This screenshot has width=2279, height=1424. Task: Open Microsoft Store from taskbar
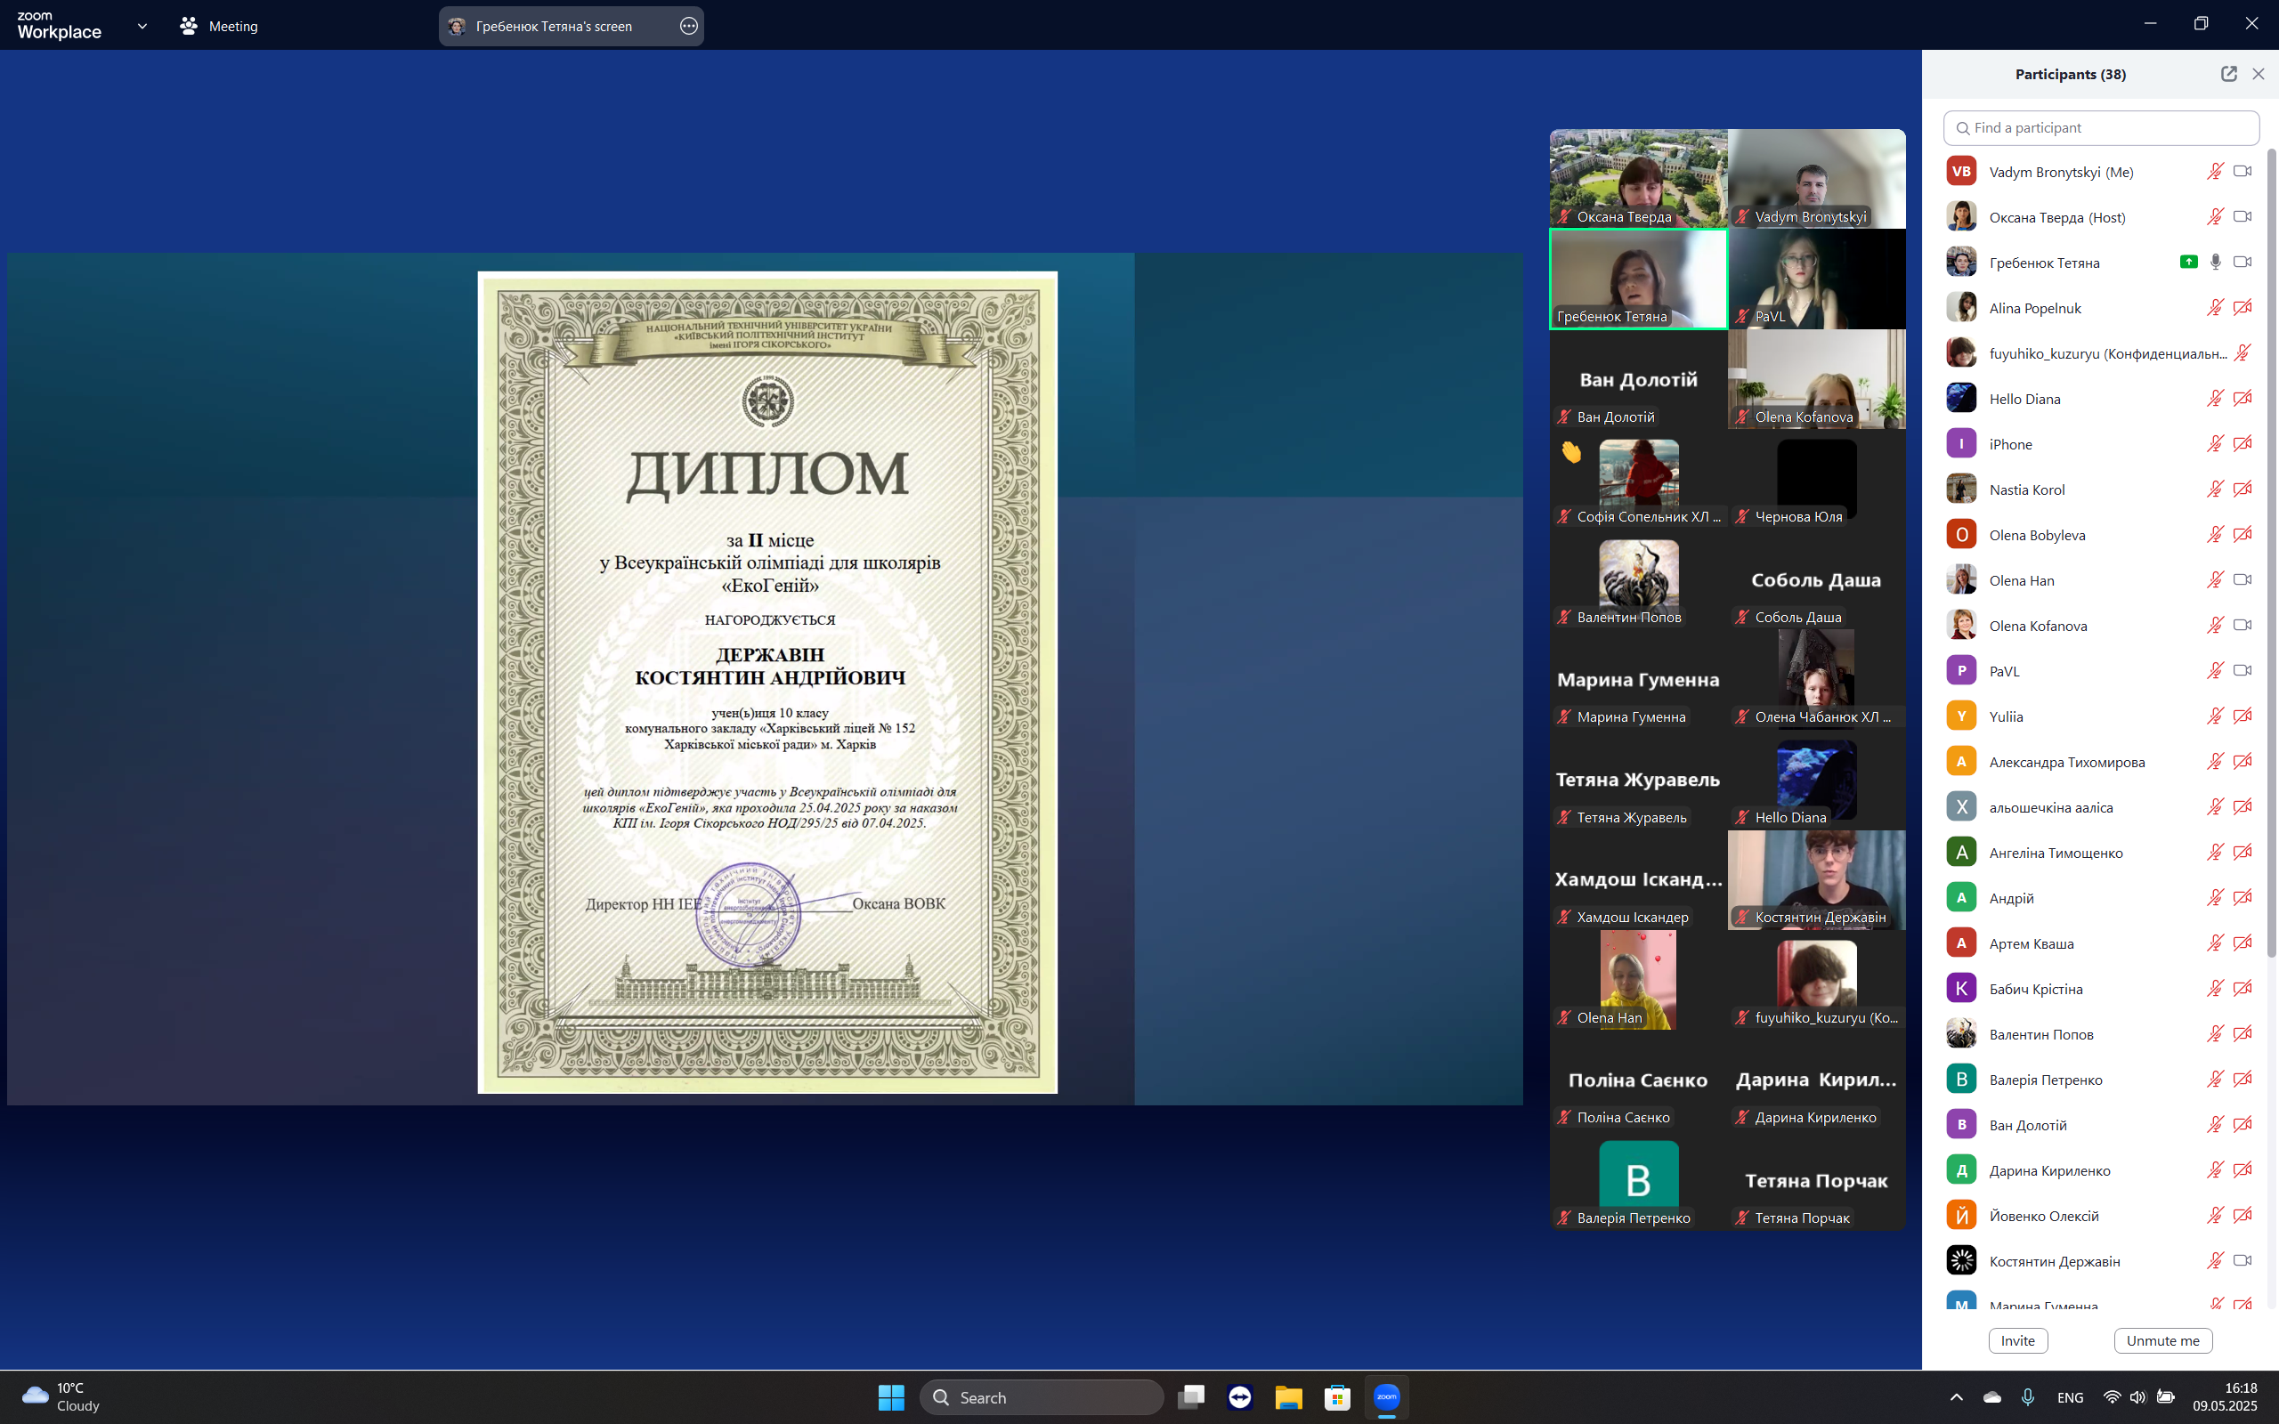(x=1337, y=1396)
